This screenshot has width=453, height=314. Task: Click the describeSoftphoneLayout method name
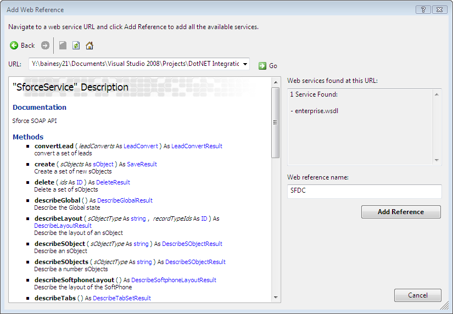[74, 280]
